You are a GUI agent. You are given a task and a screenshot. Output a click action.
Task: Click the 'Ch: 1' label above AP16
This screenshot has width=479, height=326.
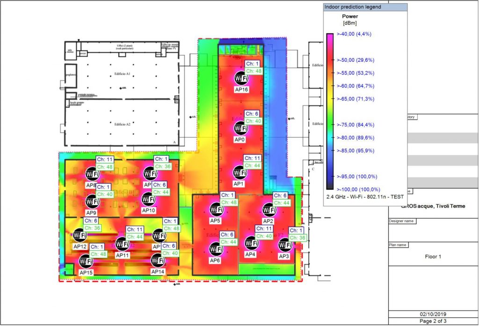point(252,64)
